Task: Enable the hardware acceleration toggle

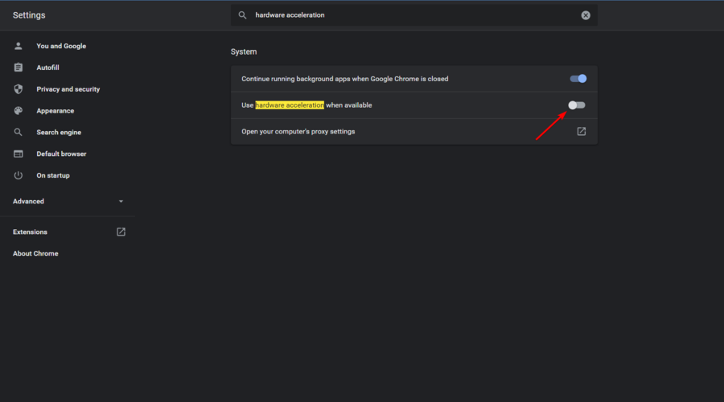Action: point(577,105)
